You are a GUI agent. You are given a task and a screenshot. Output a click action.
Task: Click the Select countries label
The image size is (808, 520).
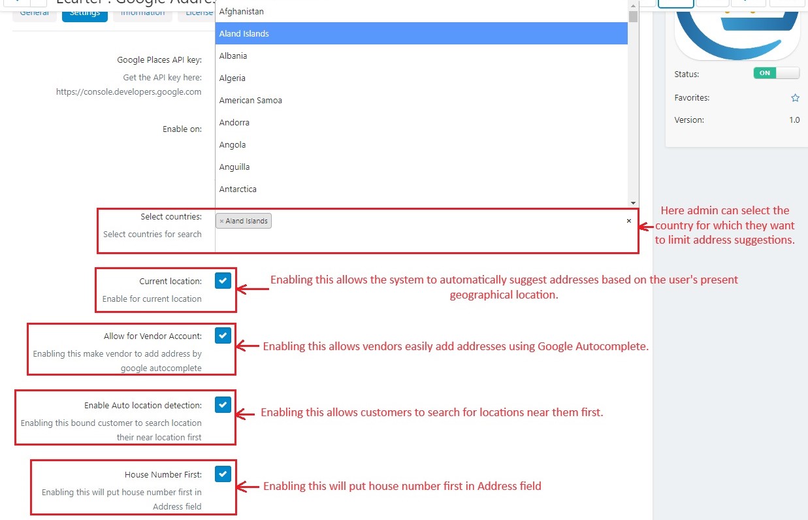(171, 217)
